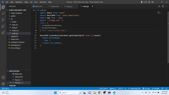Image resolution: width=169 pixels, height=95 pixels.
Task: Open the Help menu
Action: click(50, 2)
